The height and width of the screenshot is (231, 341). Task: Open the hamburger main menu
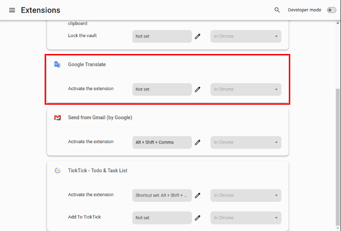click(12, 10)
